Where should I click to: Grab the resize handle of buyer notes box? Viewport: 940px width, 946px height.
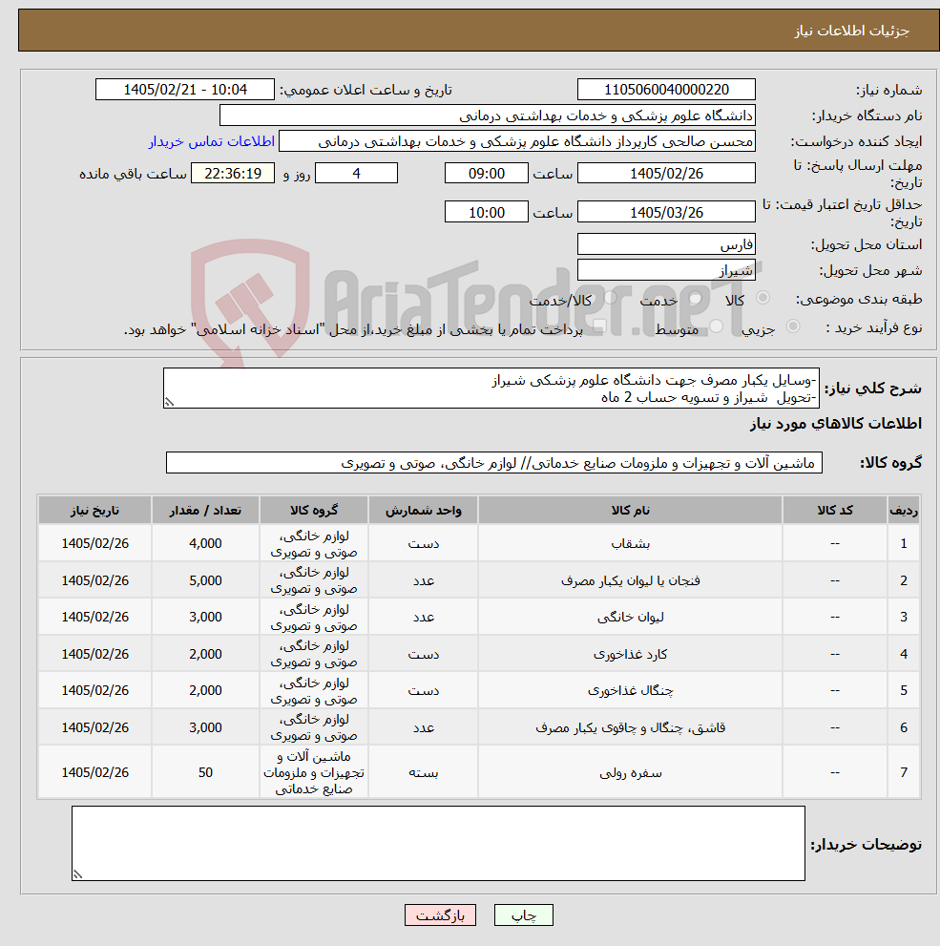point(78,873)
